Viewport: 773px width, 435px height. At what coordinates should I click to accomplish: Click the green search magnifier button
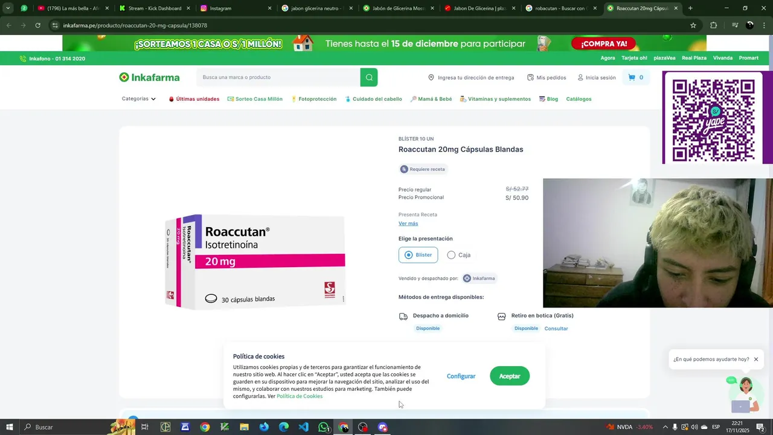369,77
